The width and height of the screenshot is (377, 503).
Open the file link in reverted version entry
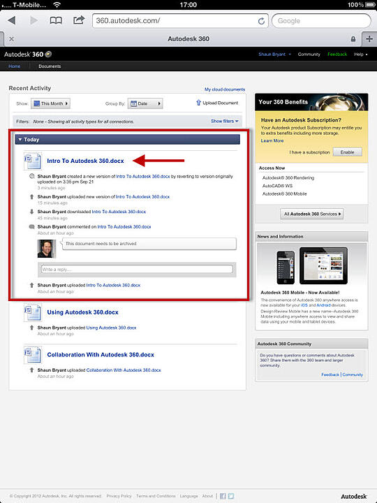coord(142,176)
